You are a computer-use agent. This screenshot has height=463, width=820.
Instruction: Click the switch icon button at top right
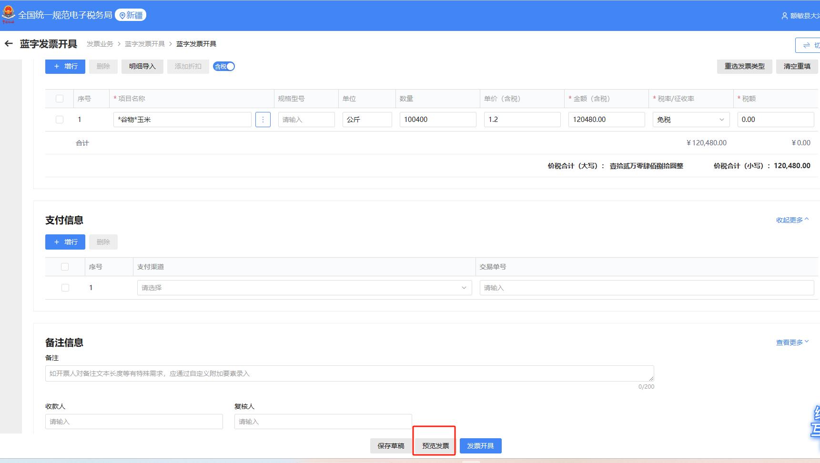pyautogui.click(x=808, y=45)
